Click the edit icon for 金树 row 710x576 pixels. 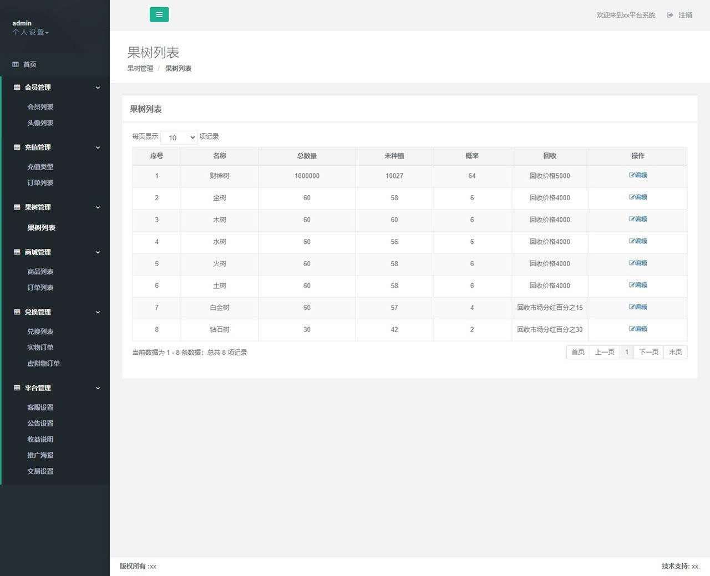click(x=632, y=197)
